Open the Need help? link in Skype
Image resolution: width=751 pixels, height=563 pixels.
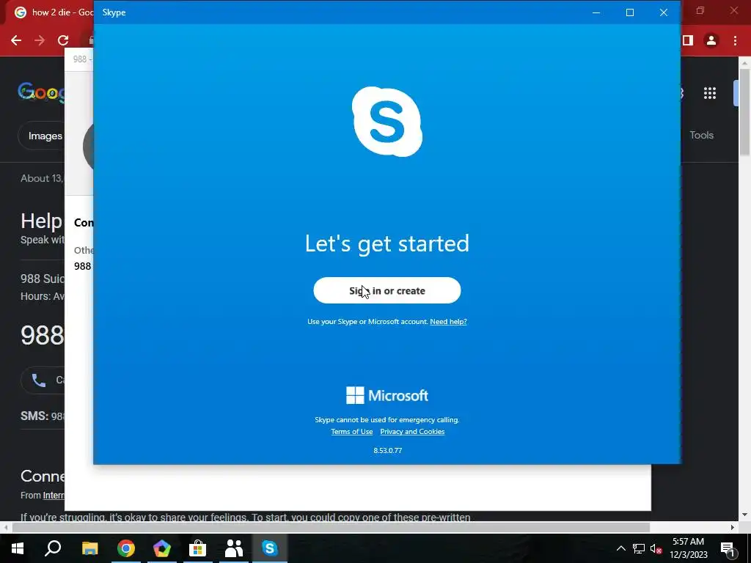coord(448,322)
